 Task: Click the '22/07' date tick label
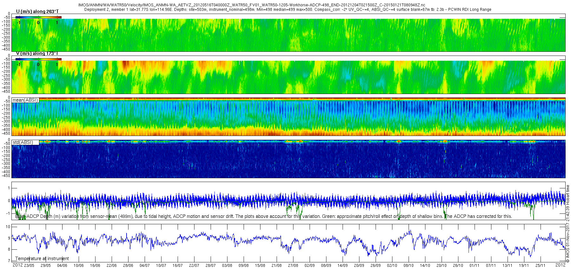point(194,266)
